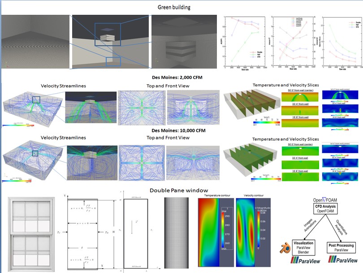The image size is (363, 273).
Task: Click the "Green building" heading
Action: [x=174, y=8]
